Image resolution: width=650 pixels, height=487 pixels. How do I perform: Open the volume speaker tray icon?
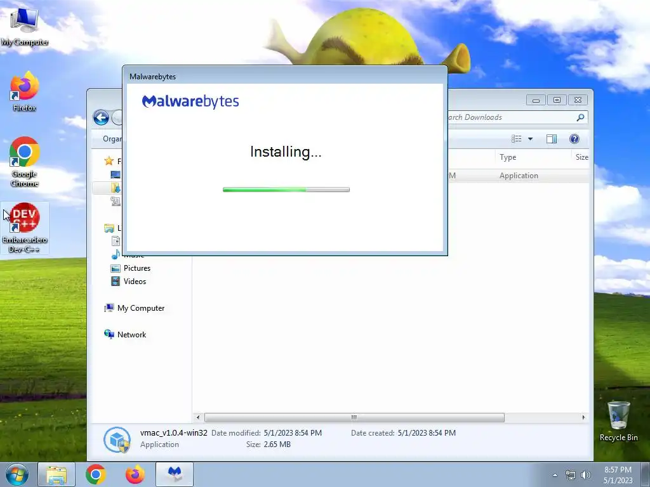point(585,475)
